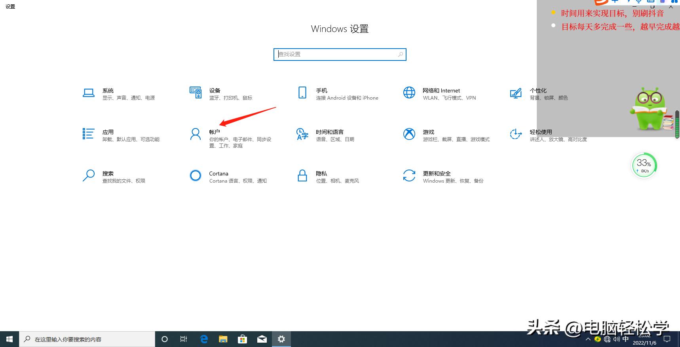The width and height of the screenshot is (680, 347).
Task: Open the 系统 (System) settings laptop icon
Action: 88,93
